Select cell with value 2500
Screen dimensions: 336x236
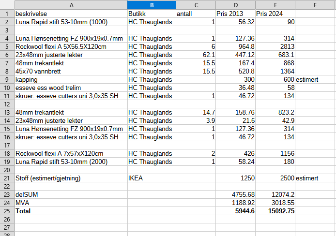coord(275,178)
